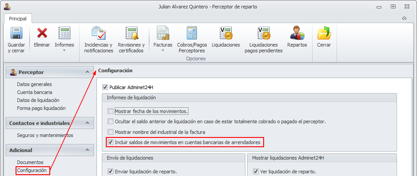Click the application icon in title bar
The width and height of the screenshot is (417, 176).
[7, 7]
